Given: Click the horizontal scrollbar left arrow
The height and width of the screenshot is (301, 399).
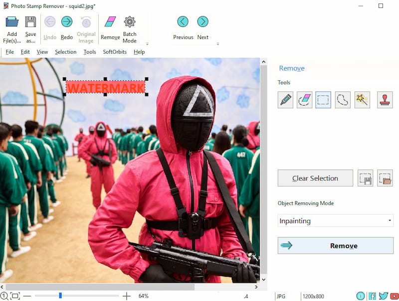Looking at the screenshot, I should [x=2, y=287].
